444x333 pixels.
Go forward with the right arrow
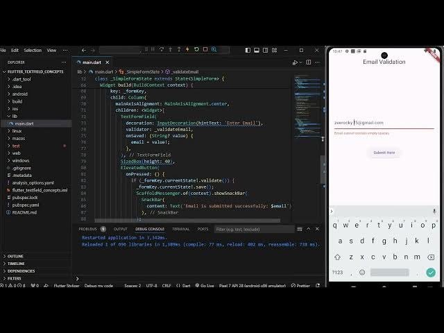92,50
